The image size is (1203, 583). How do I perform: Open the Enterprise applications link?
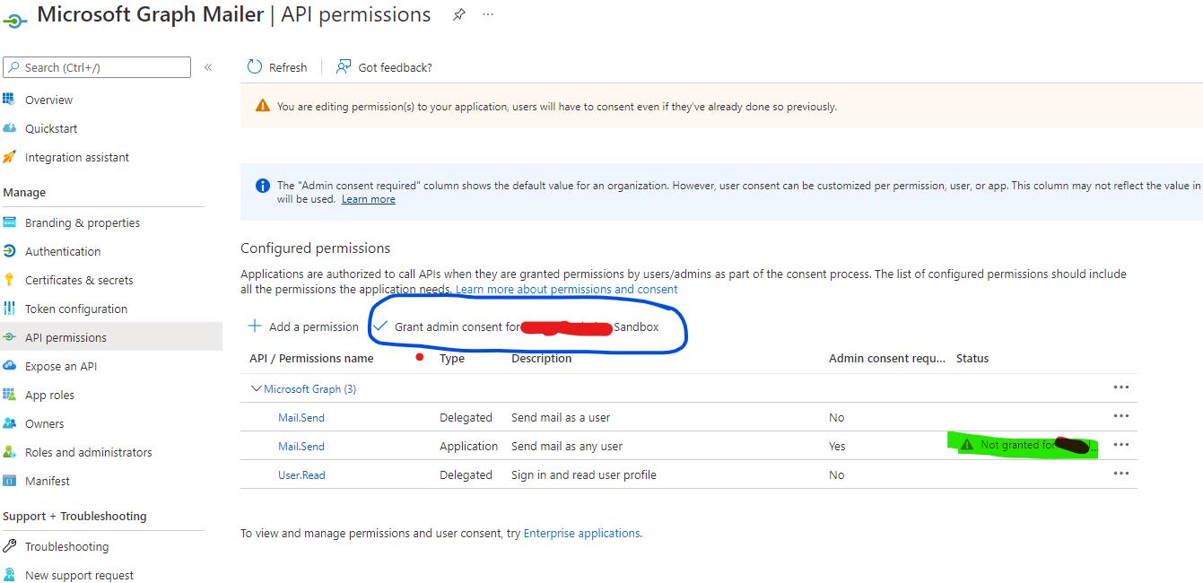click(581, 533)
